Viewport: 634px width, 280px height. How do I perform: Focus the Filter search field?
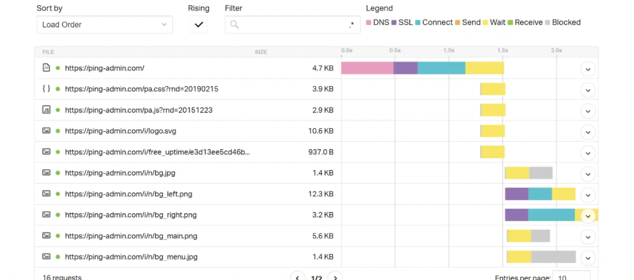pos(292,25)
